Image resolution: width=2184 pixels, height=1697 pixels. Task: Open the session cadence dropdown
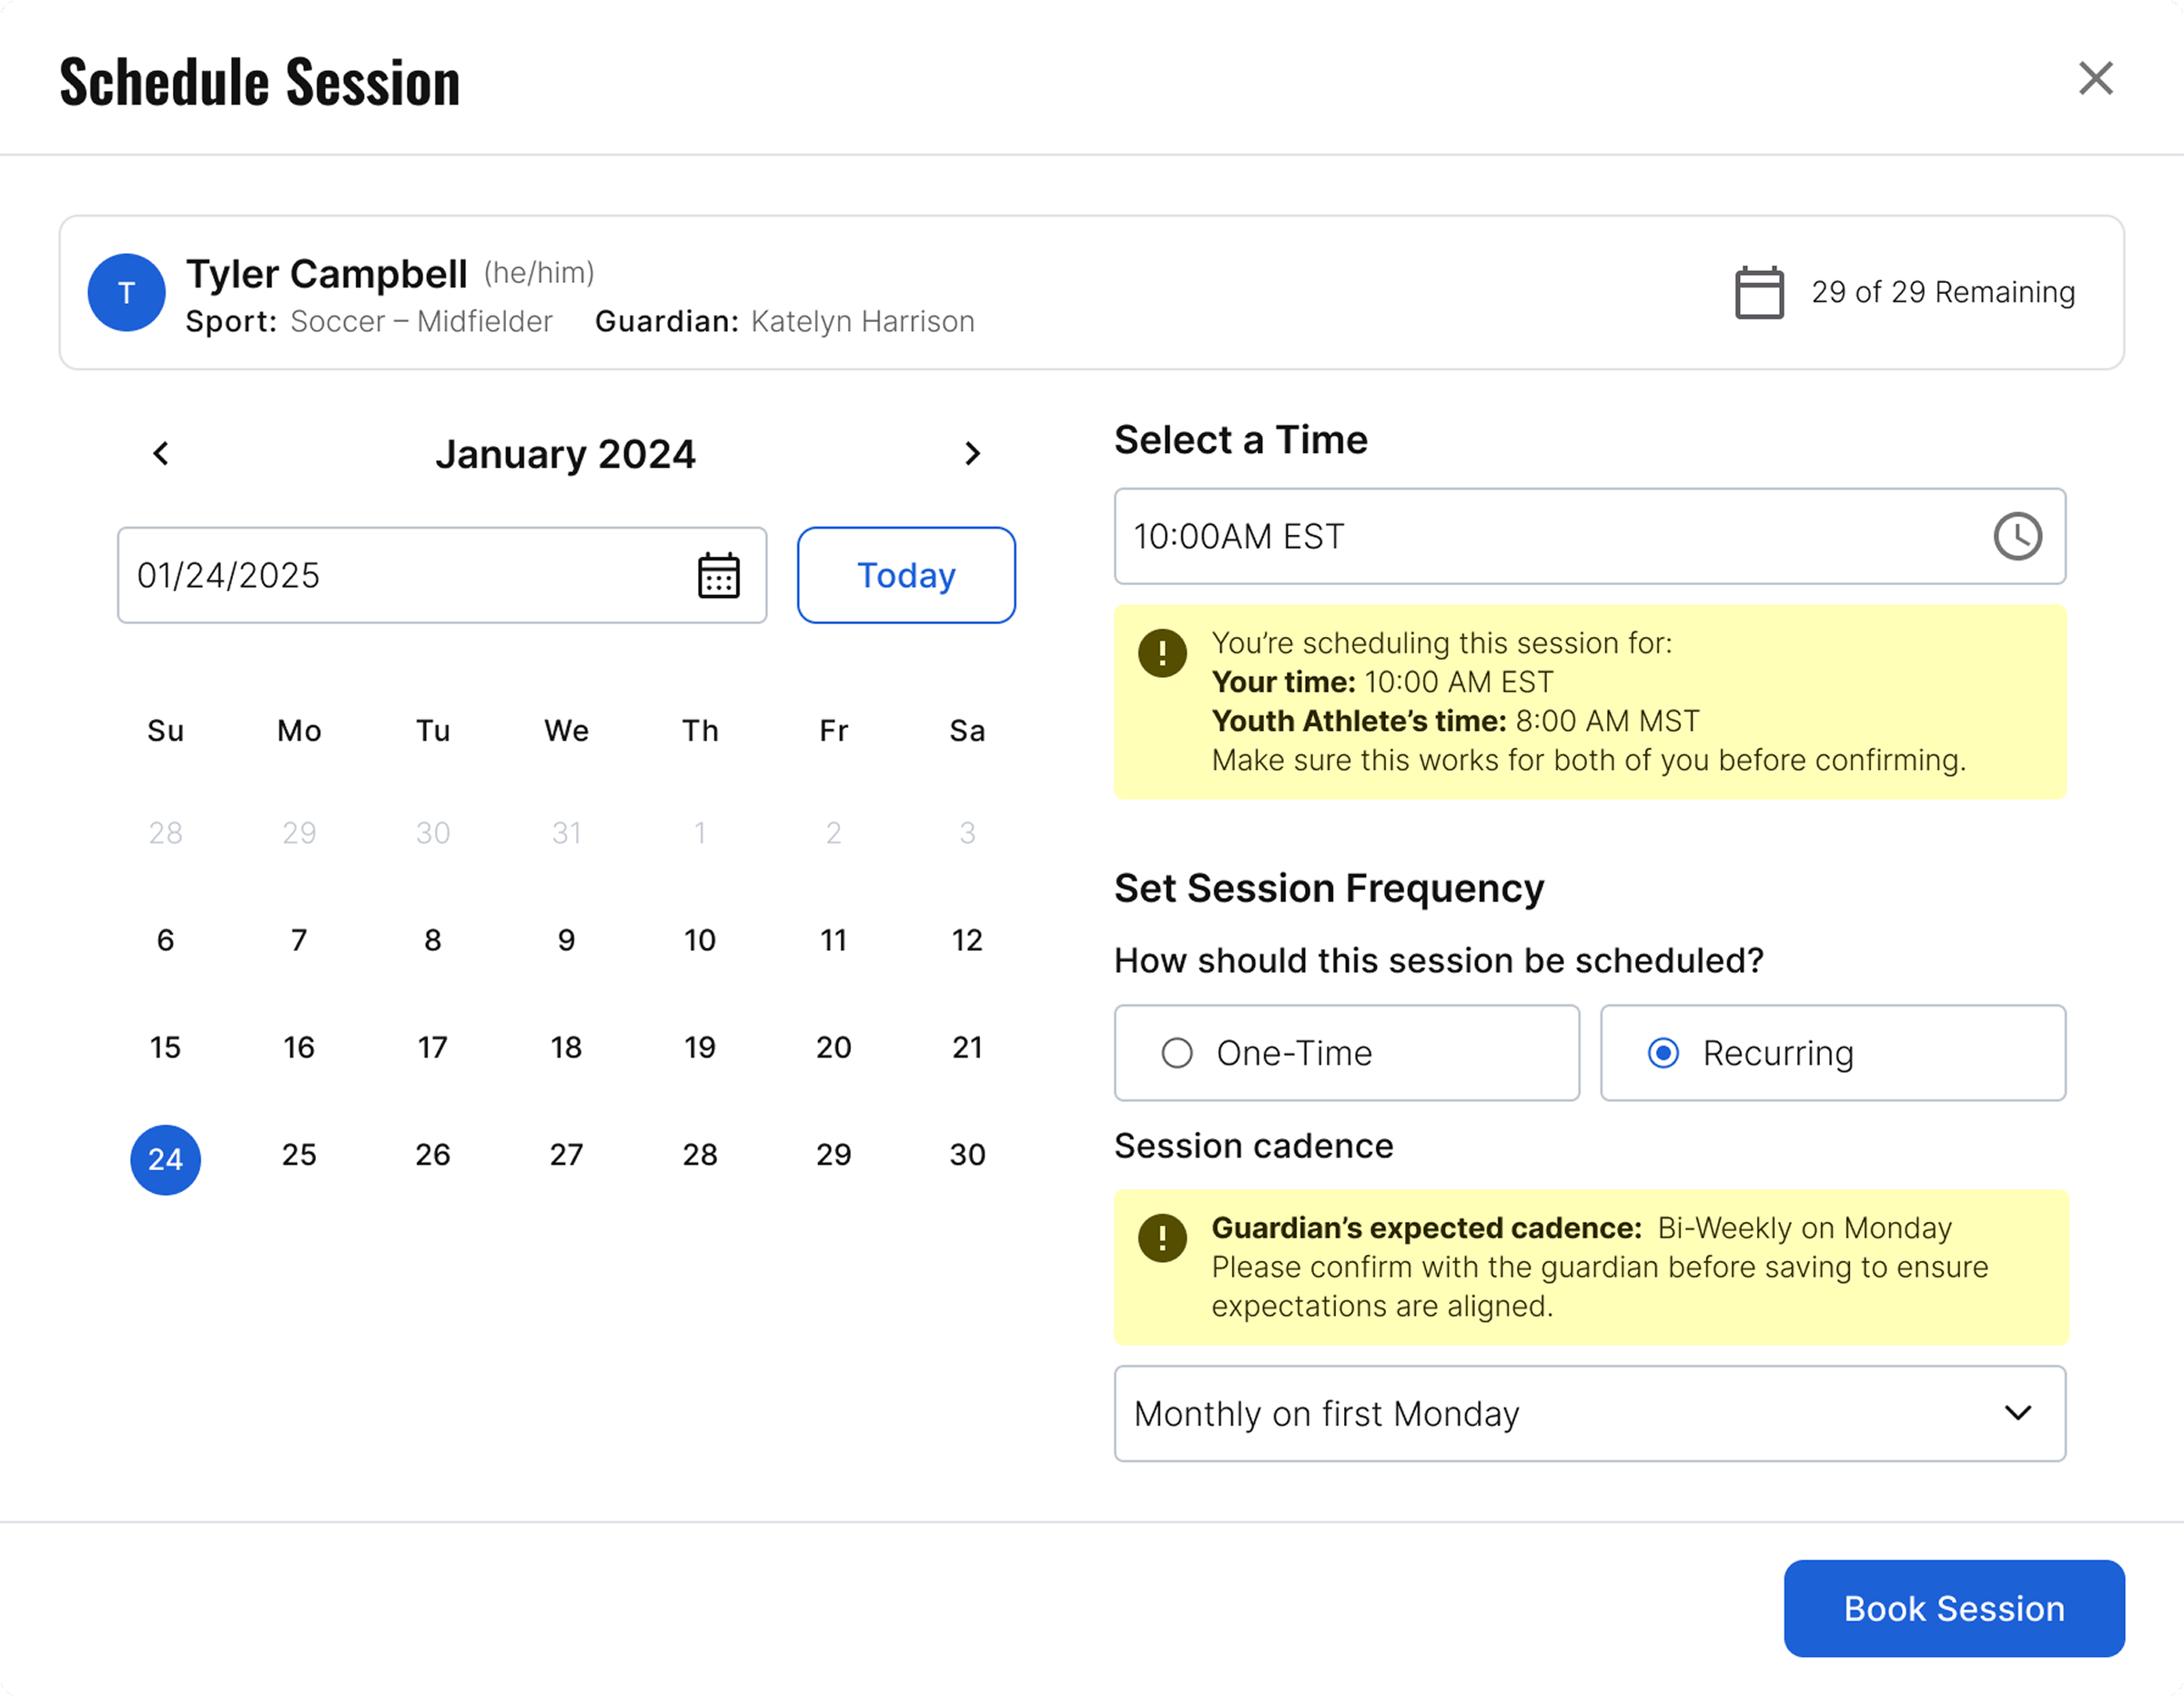[x=1590, y=1413]
